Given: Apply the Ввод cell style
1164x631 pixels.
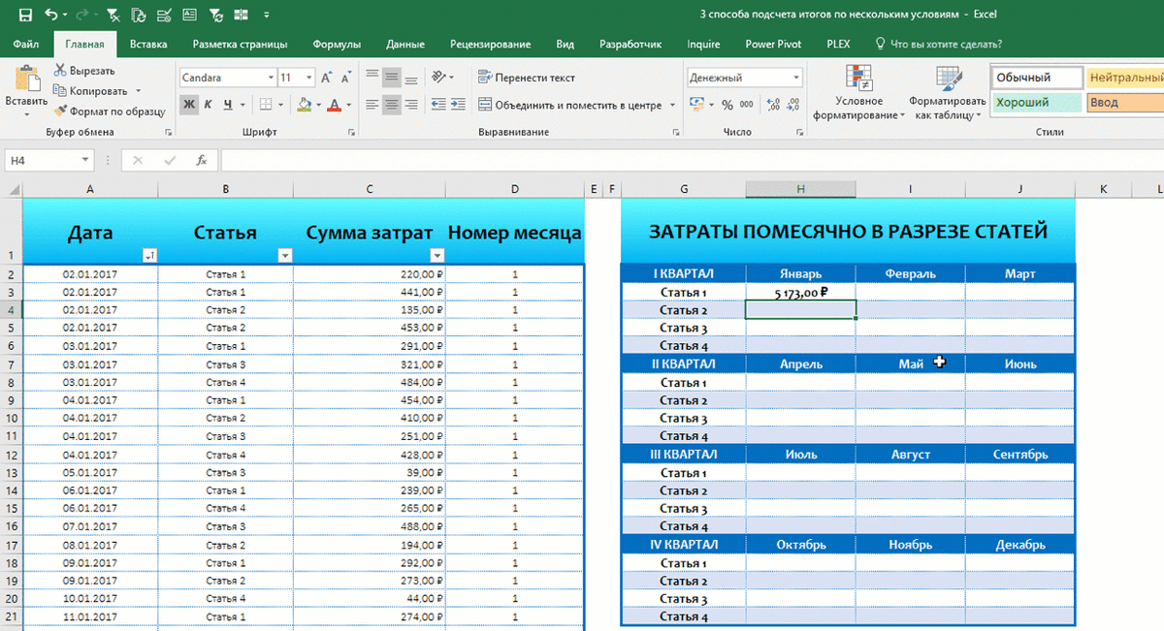Looking at the screenshot, I should (x=1125, y=102).
